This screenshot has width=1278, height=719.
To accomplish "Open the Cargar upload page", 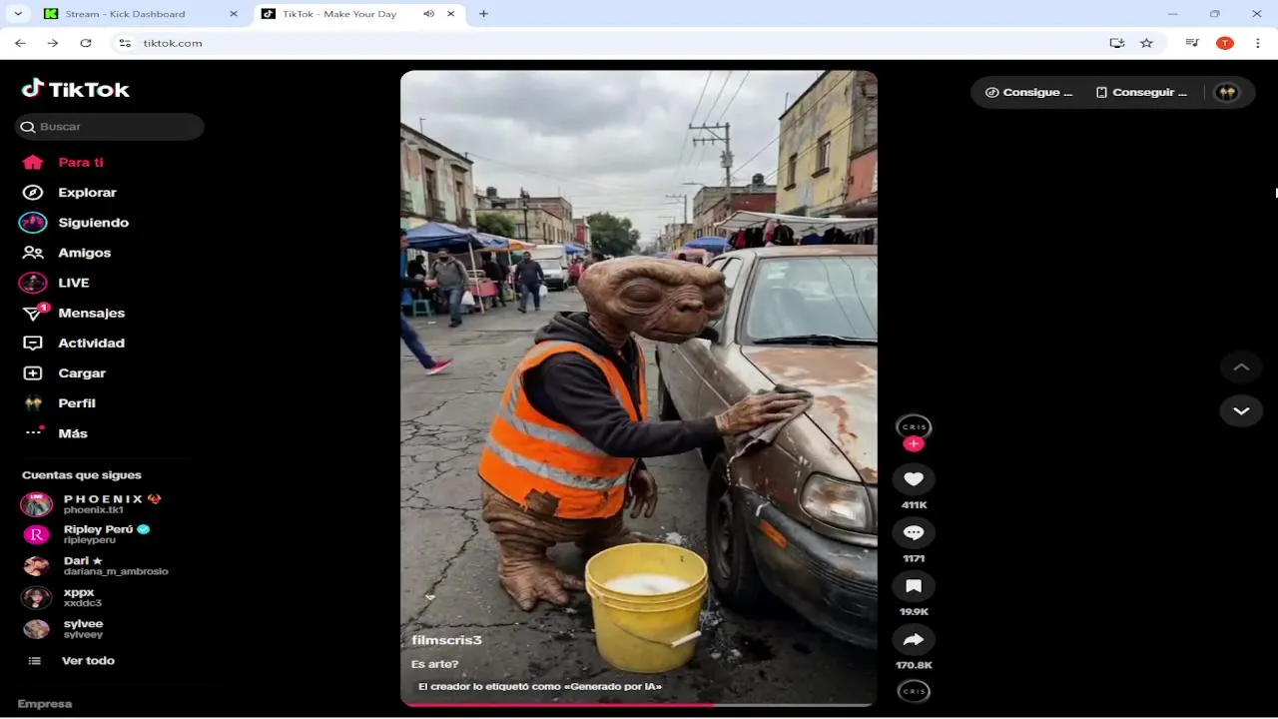I will tap(65, 372).
